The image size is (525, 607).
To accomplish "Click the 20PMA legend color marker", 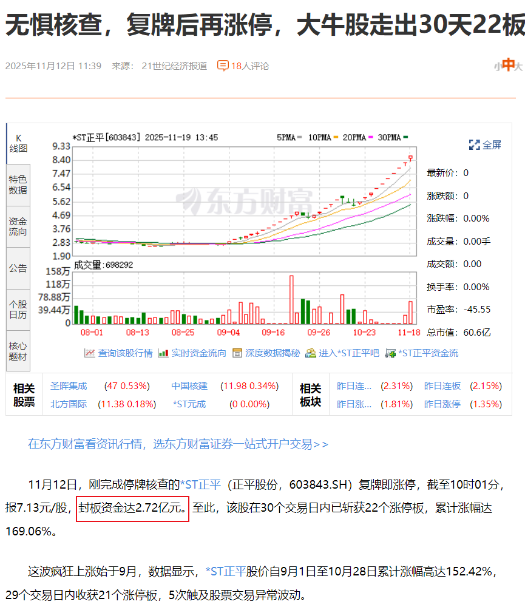I will [x=370, y=137].
